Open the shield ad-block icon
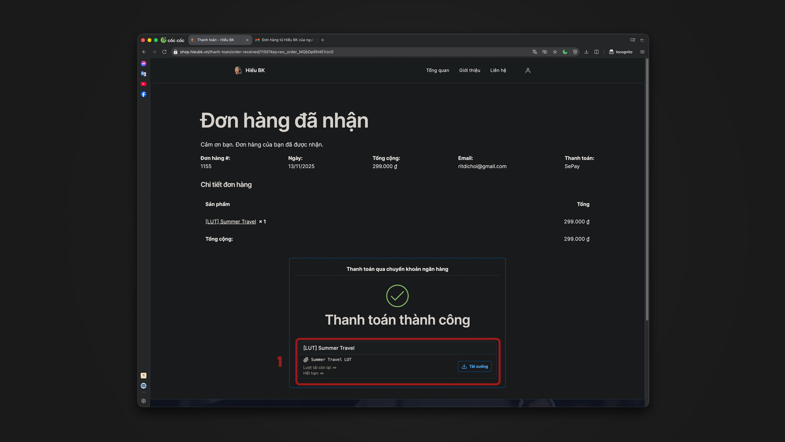This screenshot has width=785, height=442. click(575, 52)
